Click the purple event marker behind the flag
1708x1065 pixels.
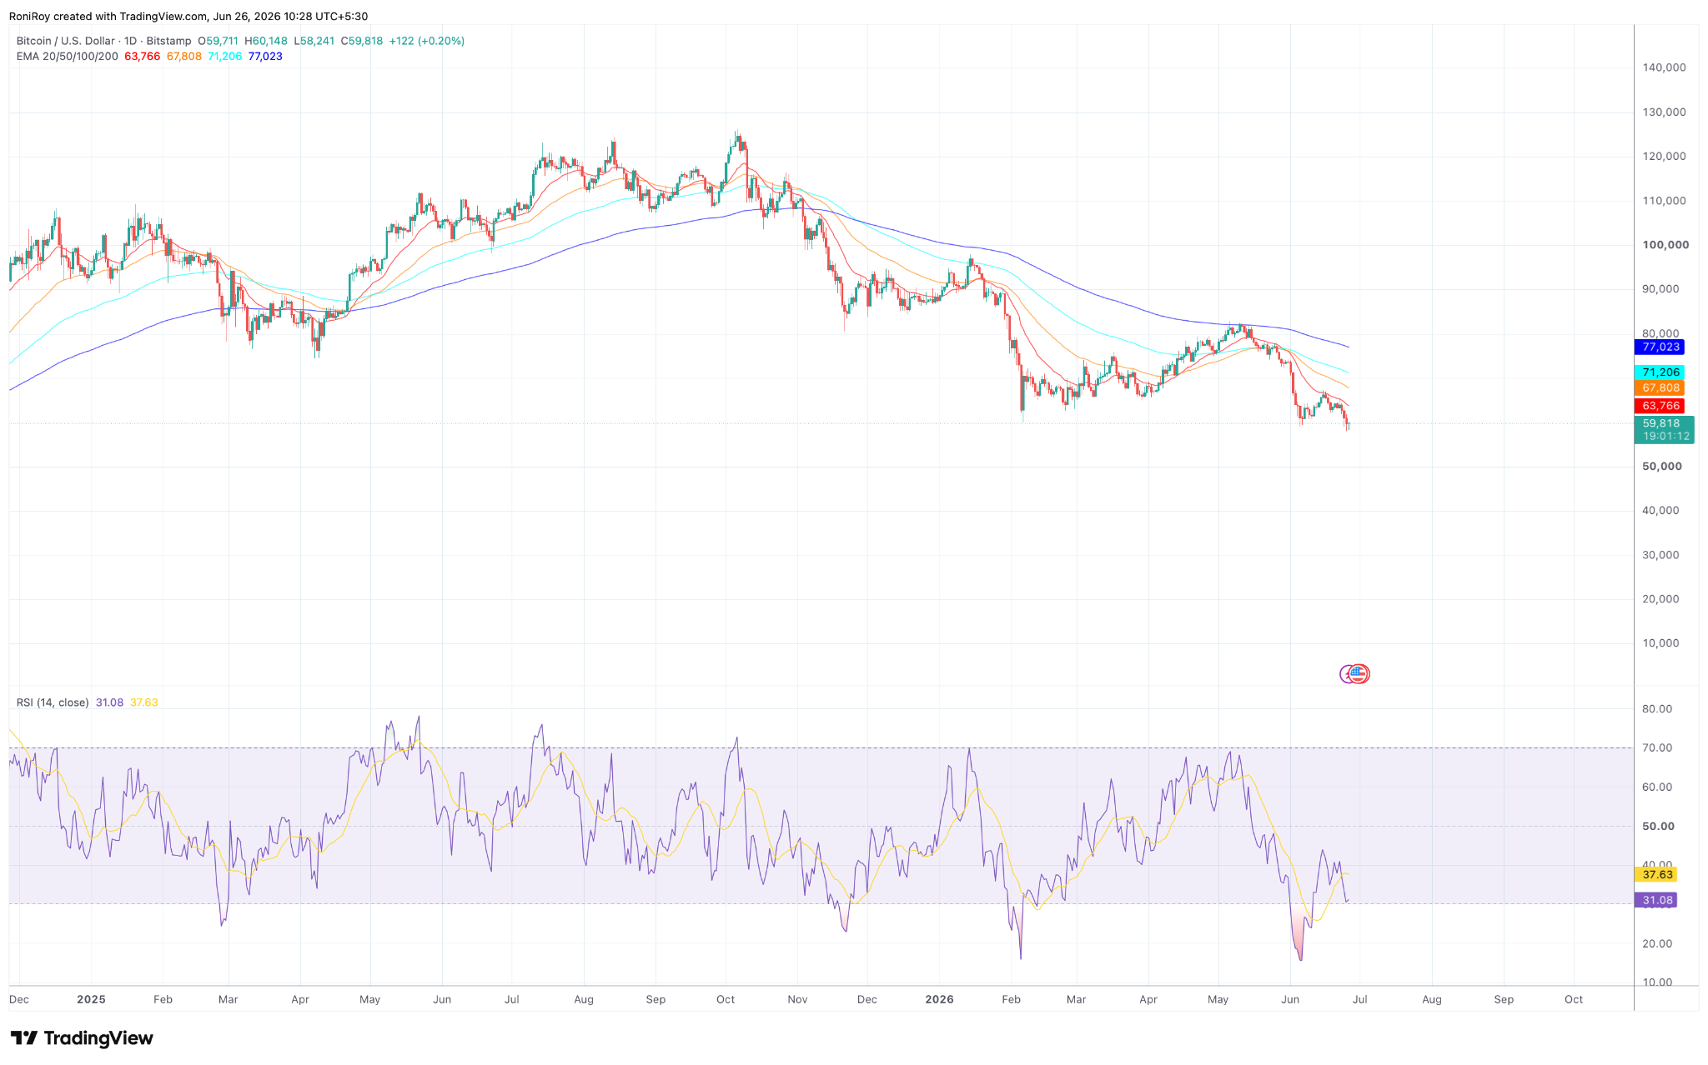coord(1345,673)
